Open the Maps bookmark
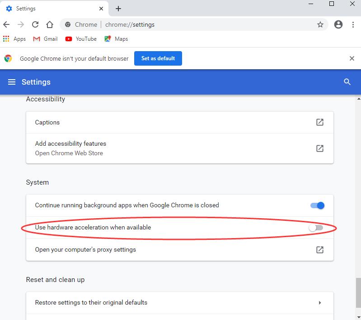The width and height of the screenshot is (361, 320). tap(116, 39)
